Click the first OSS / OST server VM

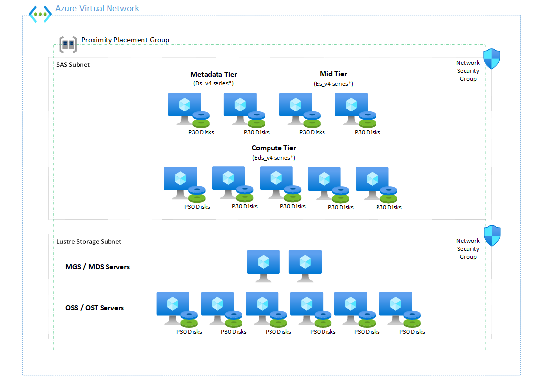tap(172, 308)
